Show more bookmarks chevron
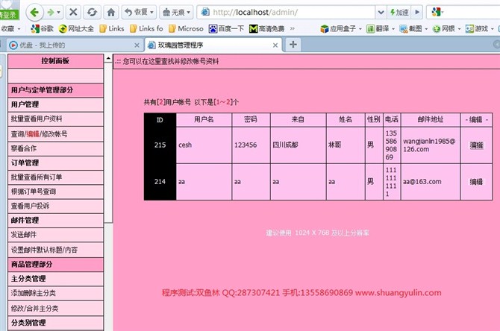Viewport: 500px width, 331px height. click(x=292, y=28)
